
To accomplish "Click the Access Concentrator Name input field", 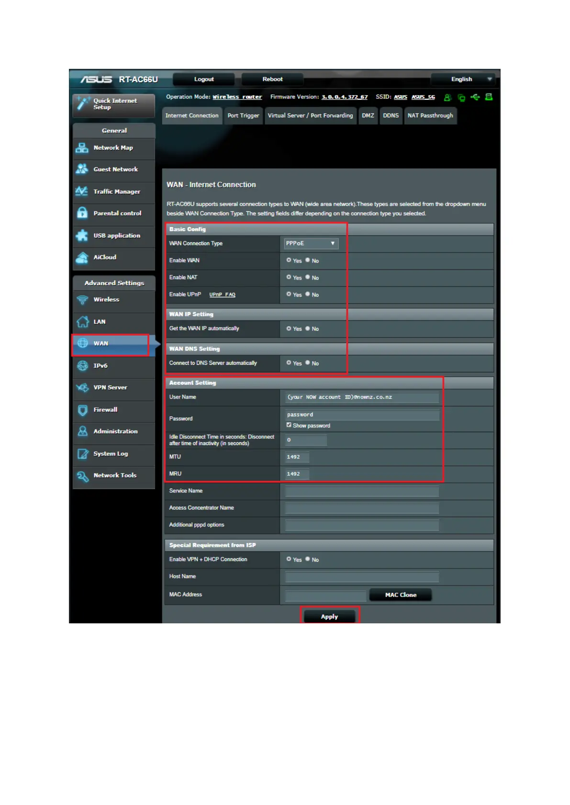I will (362, 508).
